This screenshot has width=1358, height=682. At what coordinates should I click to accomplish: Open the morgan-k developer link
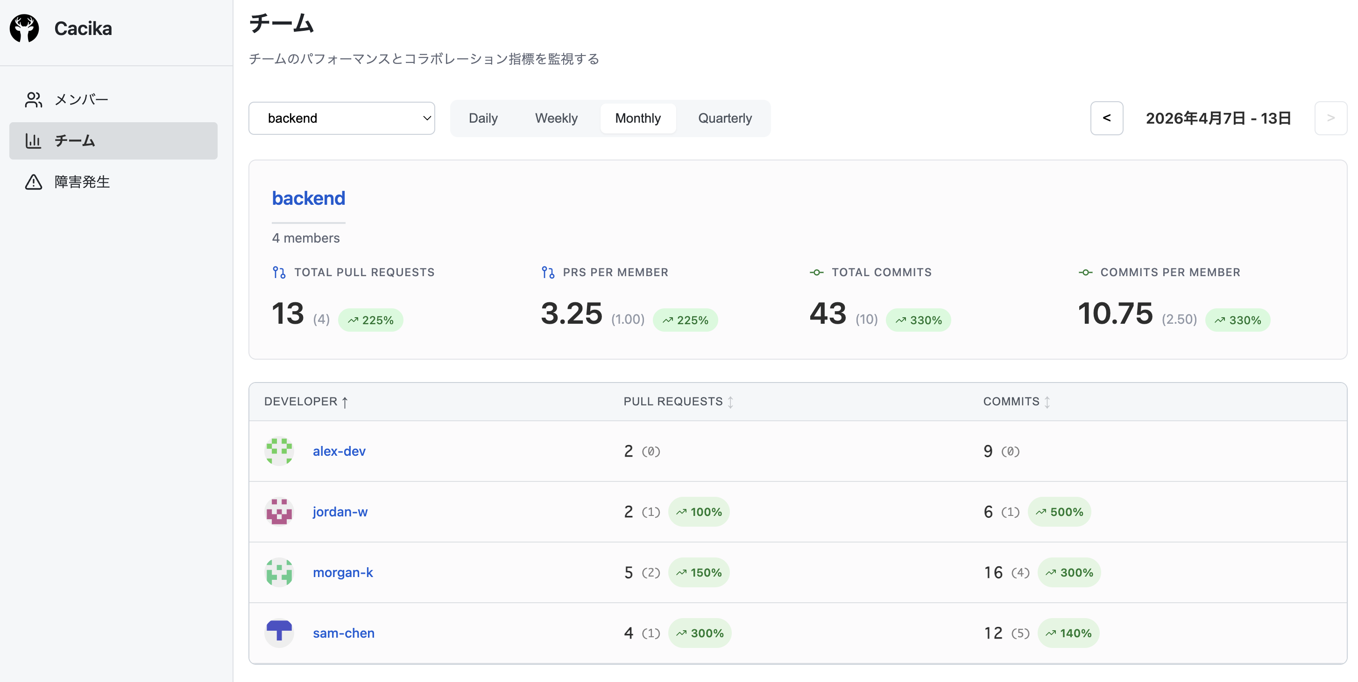(x=343, y=572)
